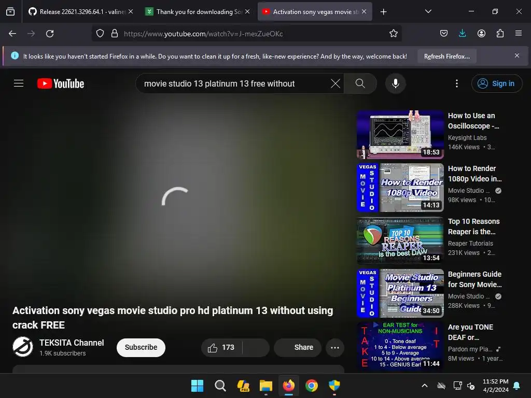Open YouTube guide hamburger menu
Screen dimensions: 531x398
coord(19,83)
